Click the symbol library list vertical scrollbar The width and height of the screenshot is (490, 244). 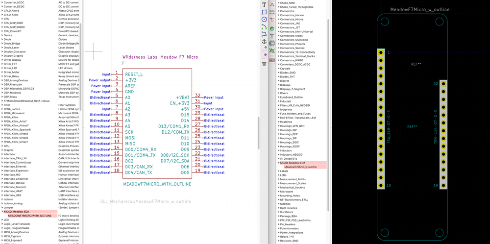click(x=81, y=67)
